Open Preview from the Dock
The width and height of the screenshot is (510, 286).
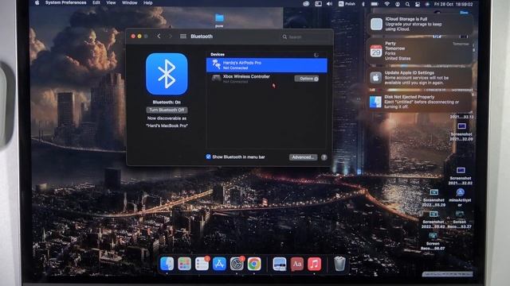point(280,264)
